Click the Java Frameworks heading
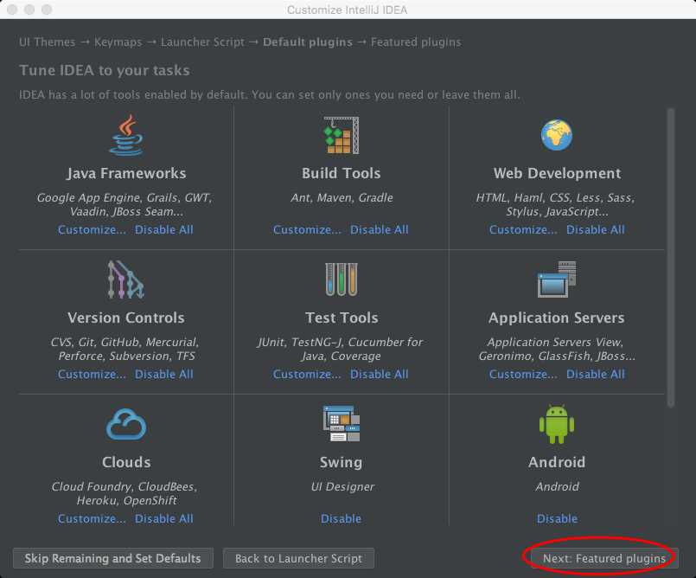 126,173
